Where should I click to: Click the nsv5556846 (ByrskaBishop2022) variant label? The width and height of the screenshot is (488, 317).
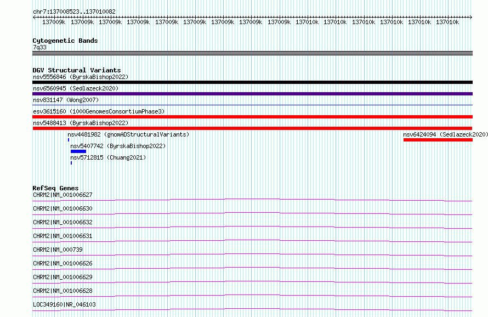pos(81,77)
